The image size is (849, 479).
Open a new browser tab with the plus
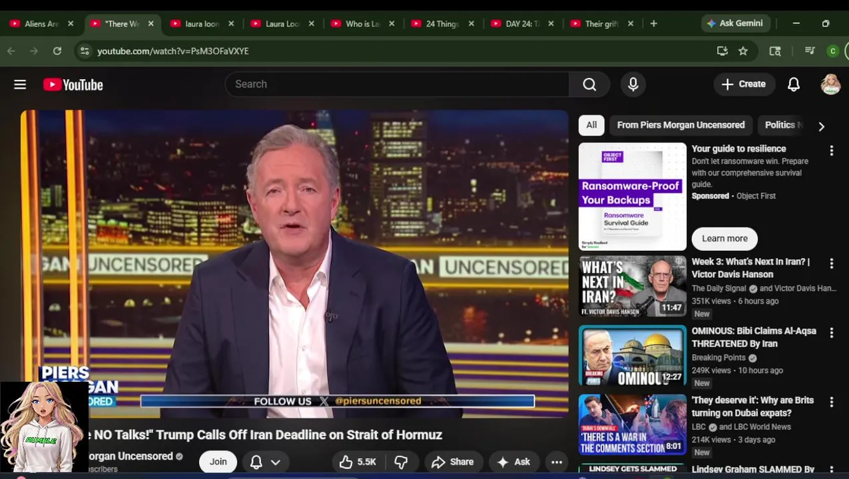(x=654, y=23)
